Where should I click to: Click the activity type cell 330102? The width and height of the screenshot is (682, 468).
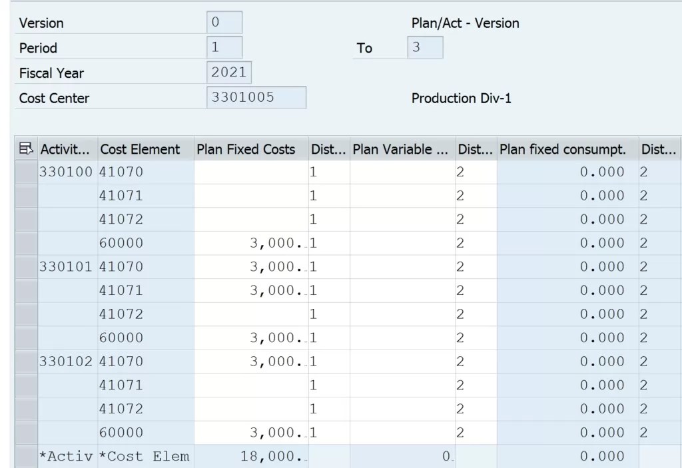[x=67, y=361]
